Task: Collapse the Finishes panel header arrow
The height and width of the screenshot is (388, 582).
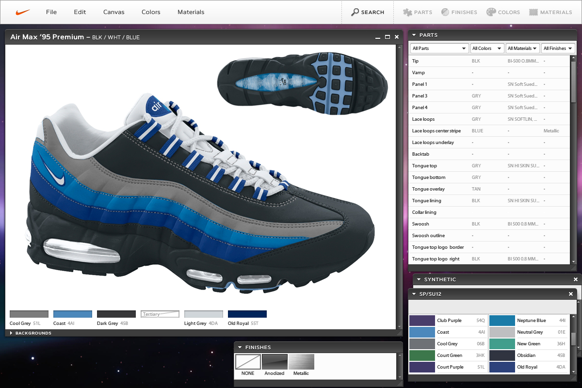Action: [240, 347]
